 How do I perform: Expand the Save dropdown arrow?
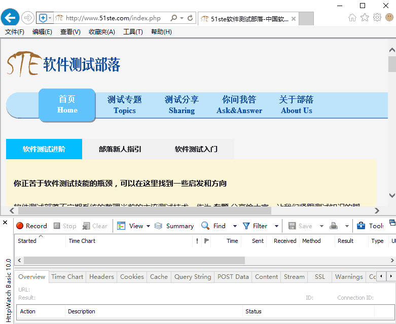[x=321, y=226]
